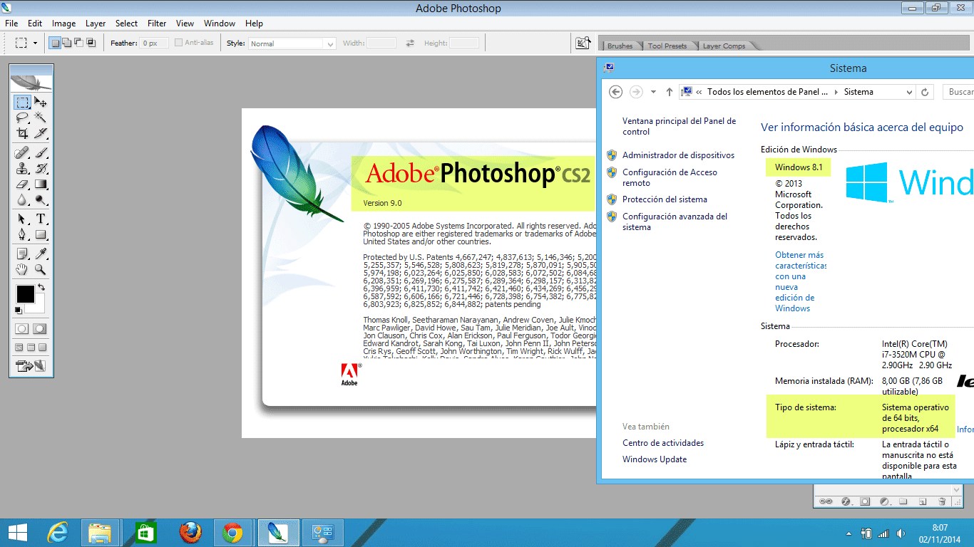Pick the Healing Brush tool

pyautogui.click(x=22, y=152)
